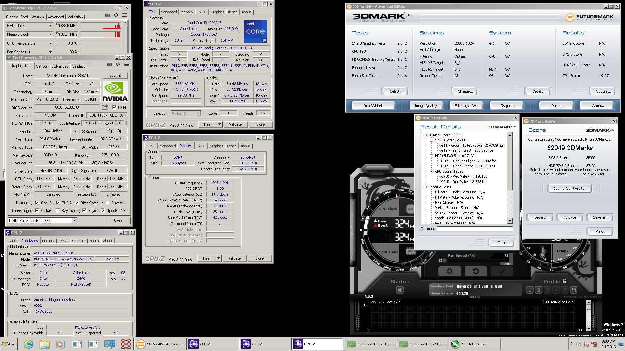
Task: Toggle DirectML checkbox in GPU-Z
Action: pos(108,203)
